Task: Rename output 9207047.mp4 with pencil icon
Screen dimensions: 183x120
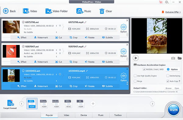Action: pos(85,46)
